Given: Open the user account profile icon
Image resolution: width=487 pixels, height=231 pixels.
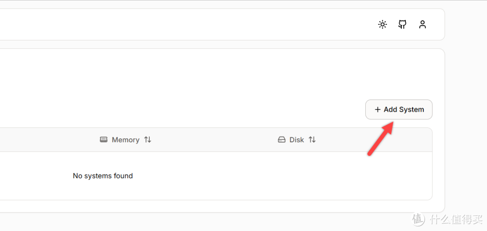Looking at the screenshot, I should click(423, 24).
